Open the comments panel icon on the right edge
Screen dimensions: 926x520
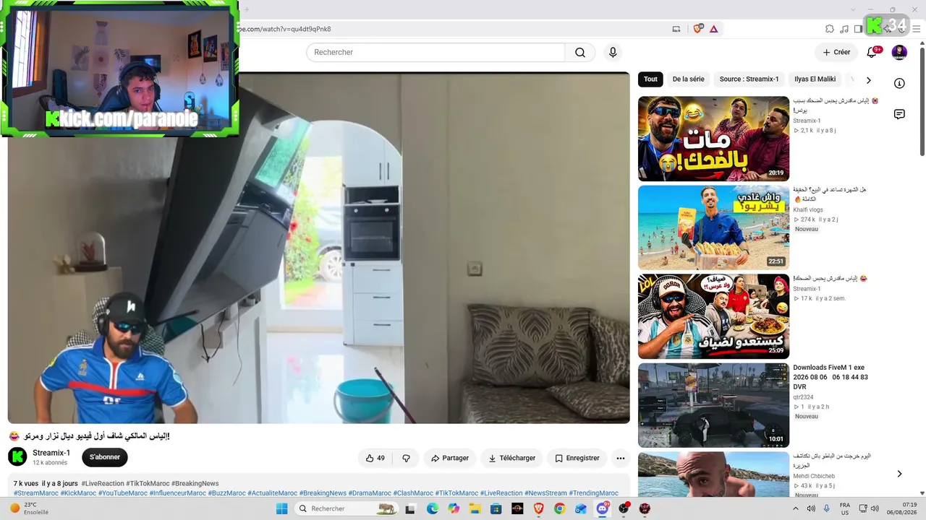pos(899,114)
